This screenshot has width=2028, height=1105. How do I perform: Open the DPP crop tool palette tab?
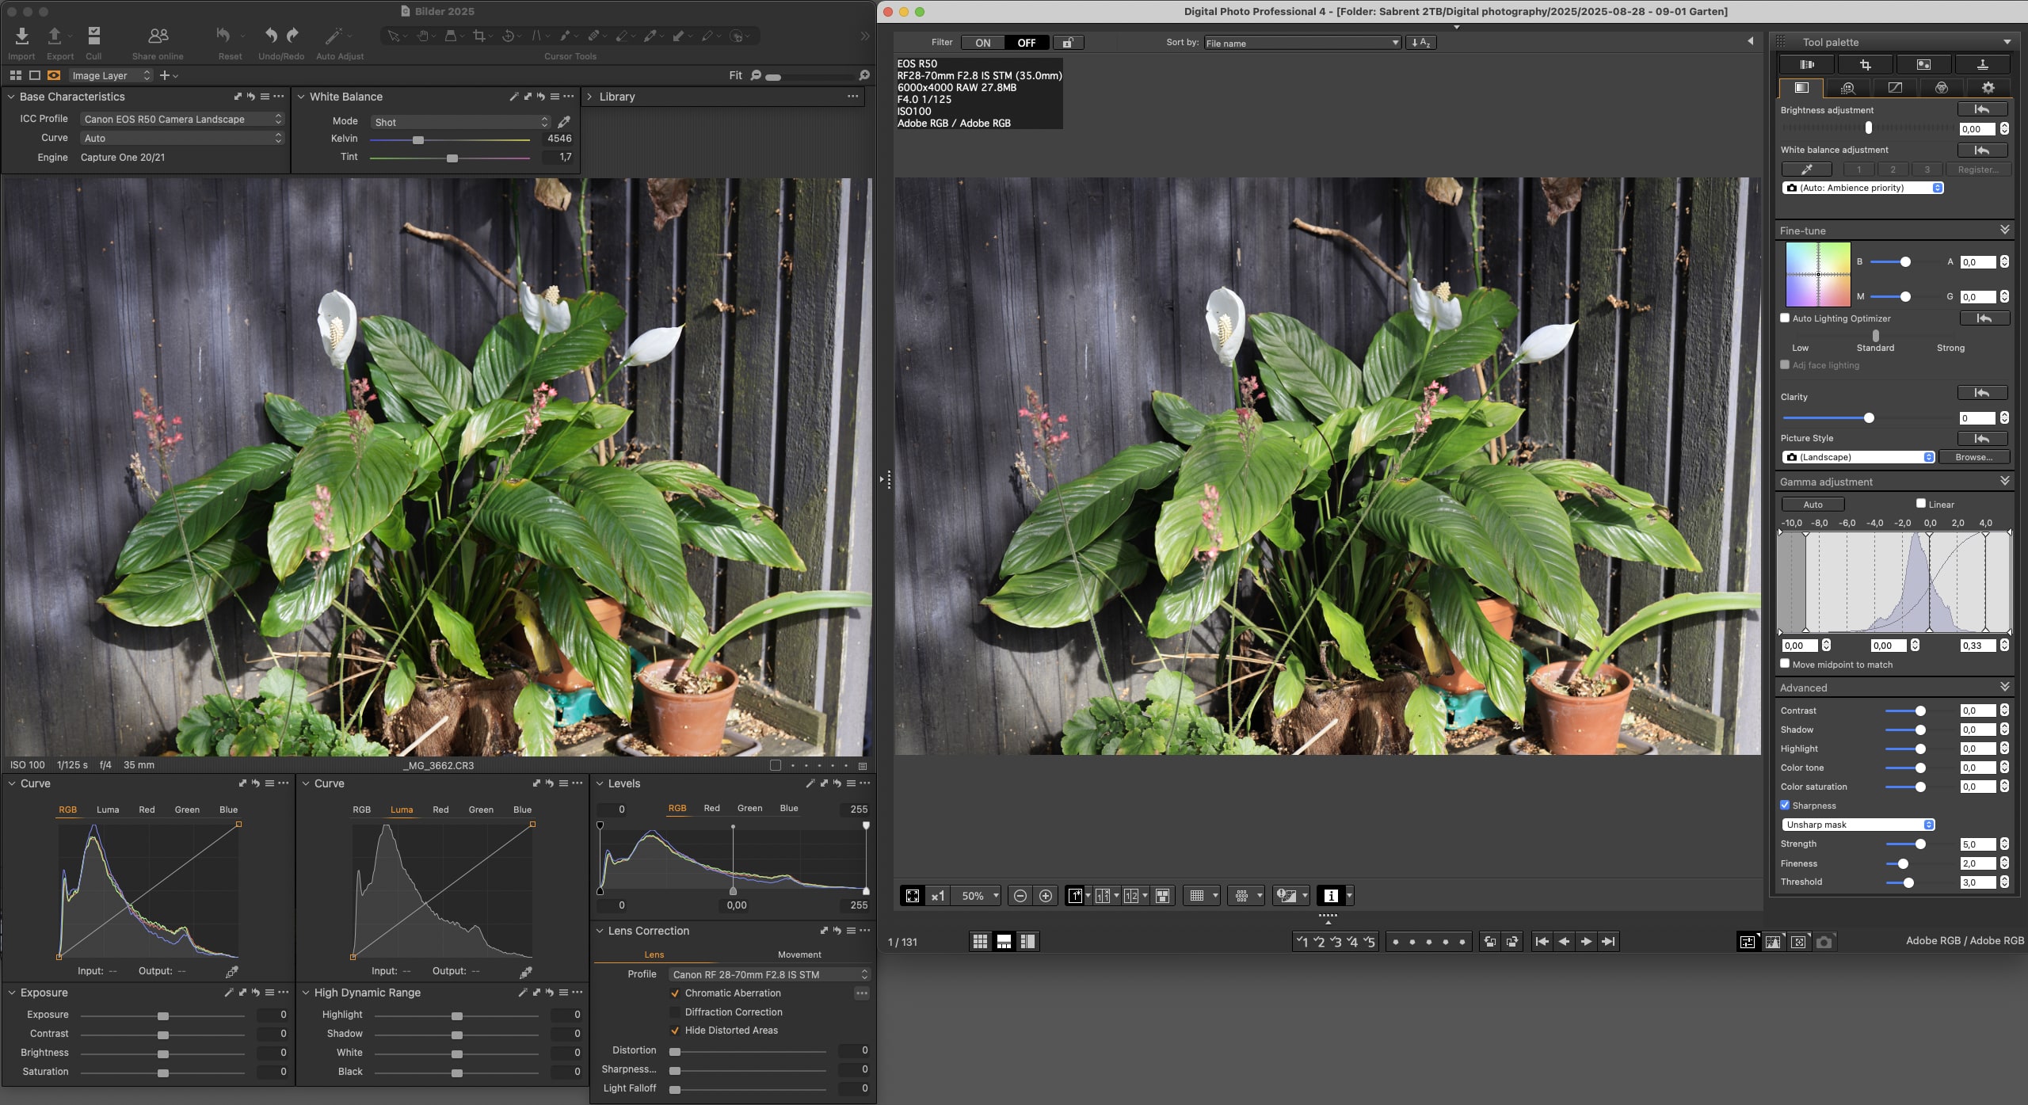(1866, 65)
